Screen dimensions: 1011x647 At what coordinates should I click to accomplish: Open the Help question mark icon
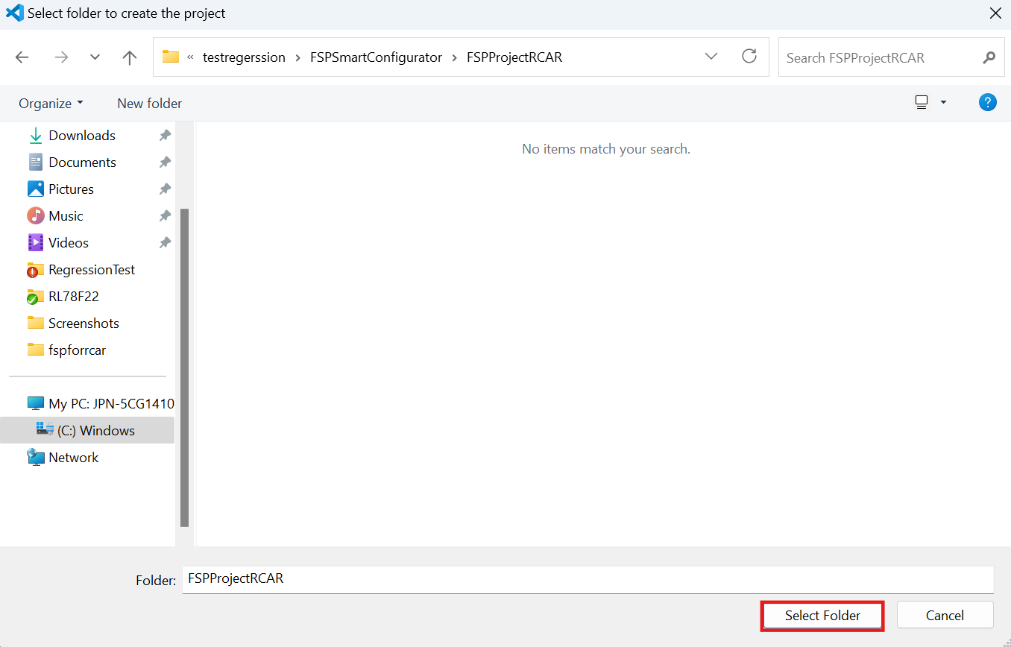click(x=988, y=103)
